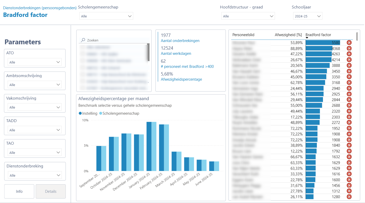Click the red X icon beside Bradford 5580

point(349,43)
